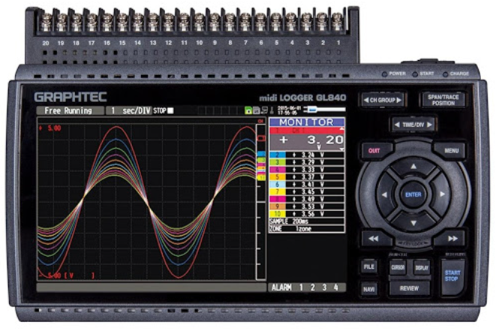Click the STOP recording status indicator
This screenshot has height=334, width=496.
point(164,110)
